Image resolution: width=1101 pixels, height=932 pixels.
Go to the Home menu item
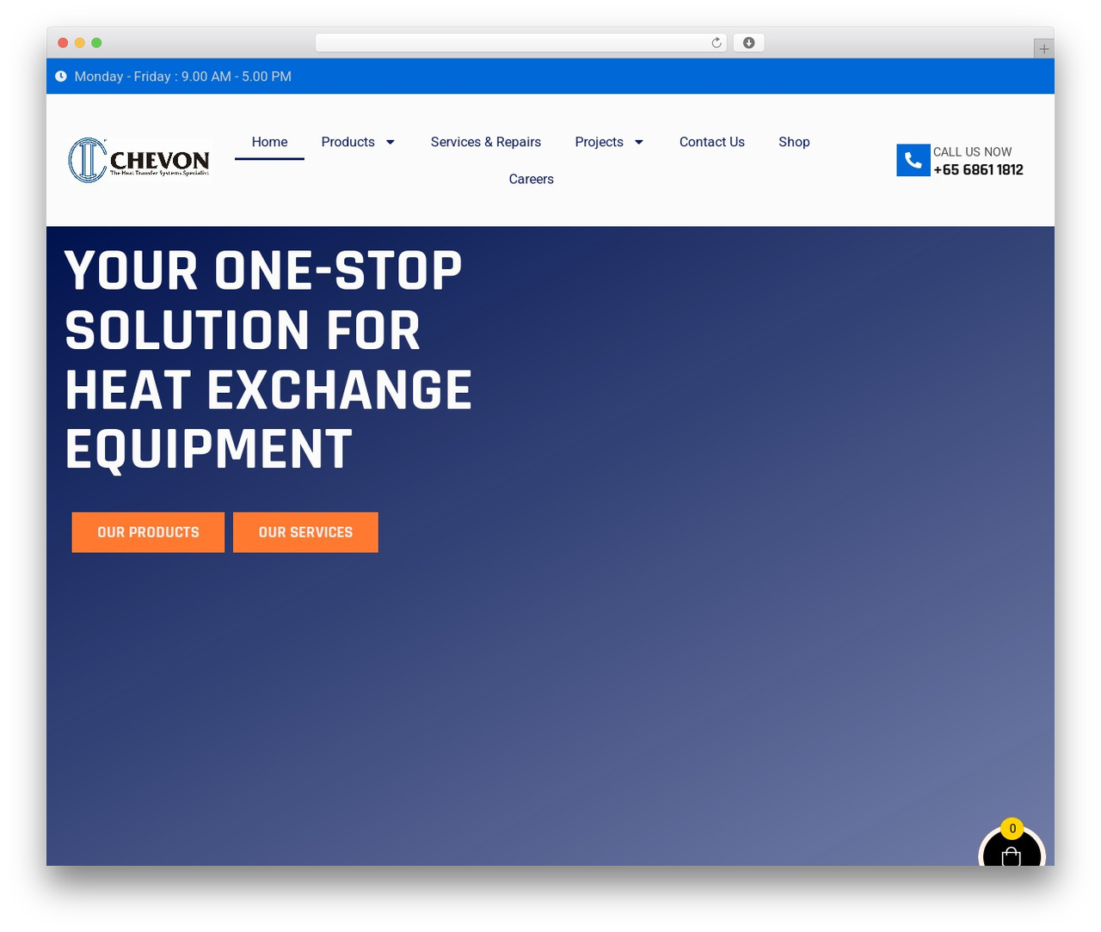(269, 142)
